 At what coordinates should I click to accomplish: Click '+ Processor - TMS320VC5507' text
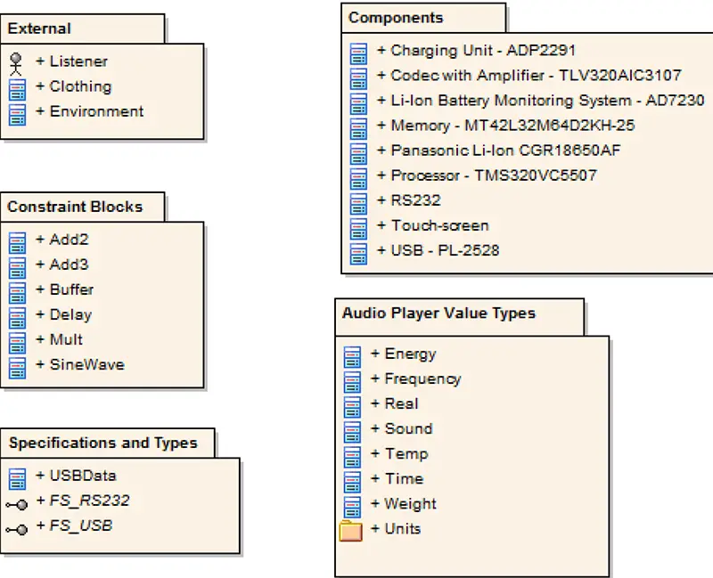[487, 175]
